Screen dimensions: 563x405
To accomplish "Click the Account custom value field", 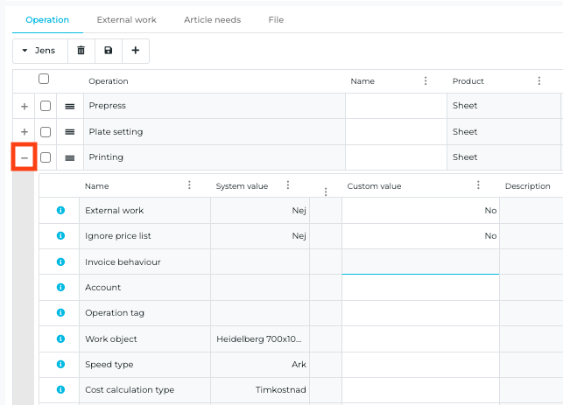I will pyautogui.click(x=419, y=288).
